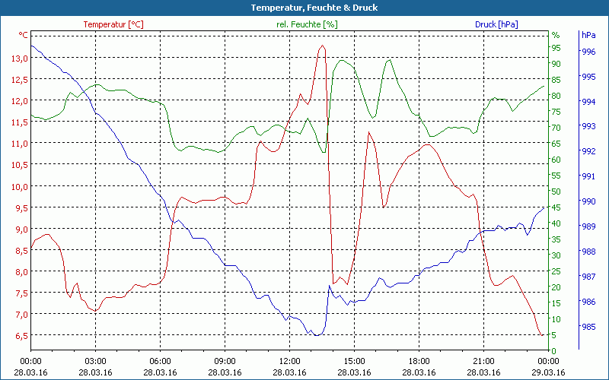Select the 03:00 time axis marker
This screenshot has width=609, height=380.
click(x=95, y=361)
